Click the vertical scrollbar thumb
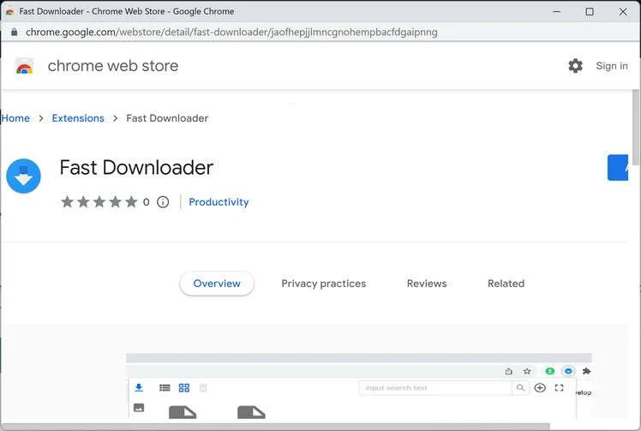 coord(636,127)
